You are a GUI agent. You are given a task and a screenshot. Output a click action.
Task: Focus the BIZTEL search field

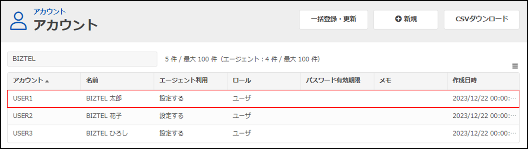[82, 59]
